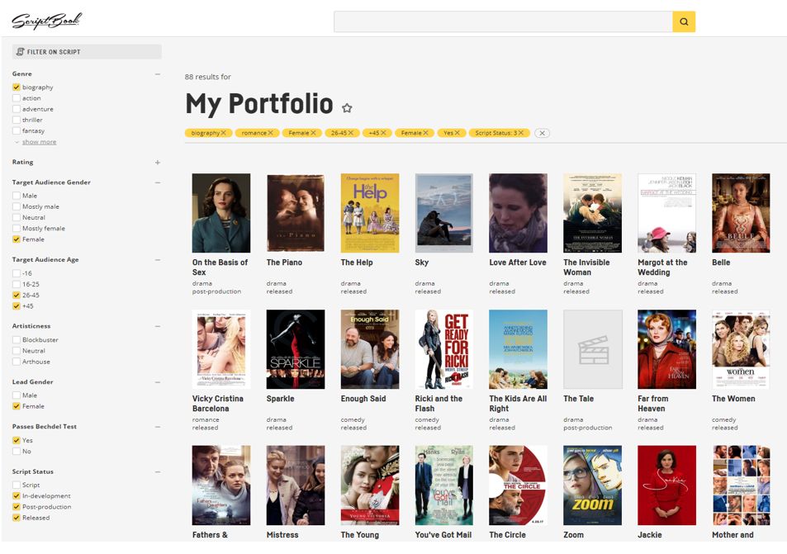
Task: Collapse the Genre filter section
Action: (x=158, y=74)
